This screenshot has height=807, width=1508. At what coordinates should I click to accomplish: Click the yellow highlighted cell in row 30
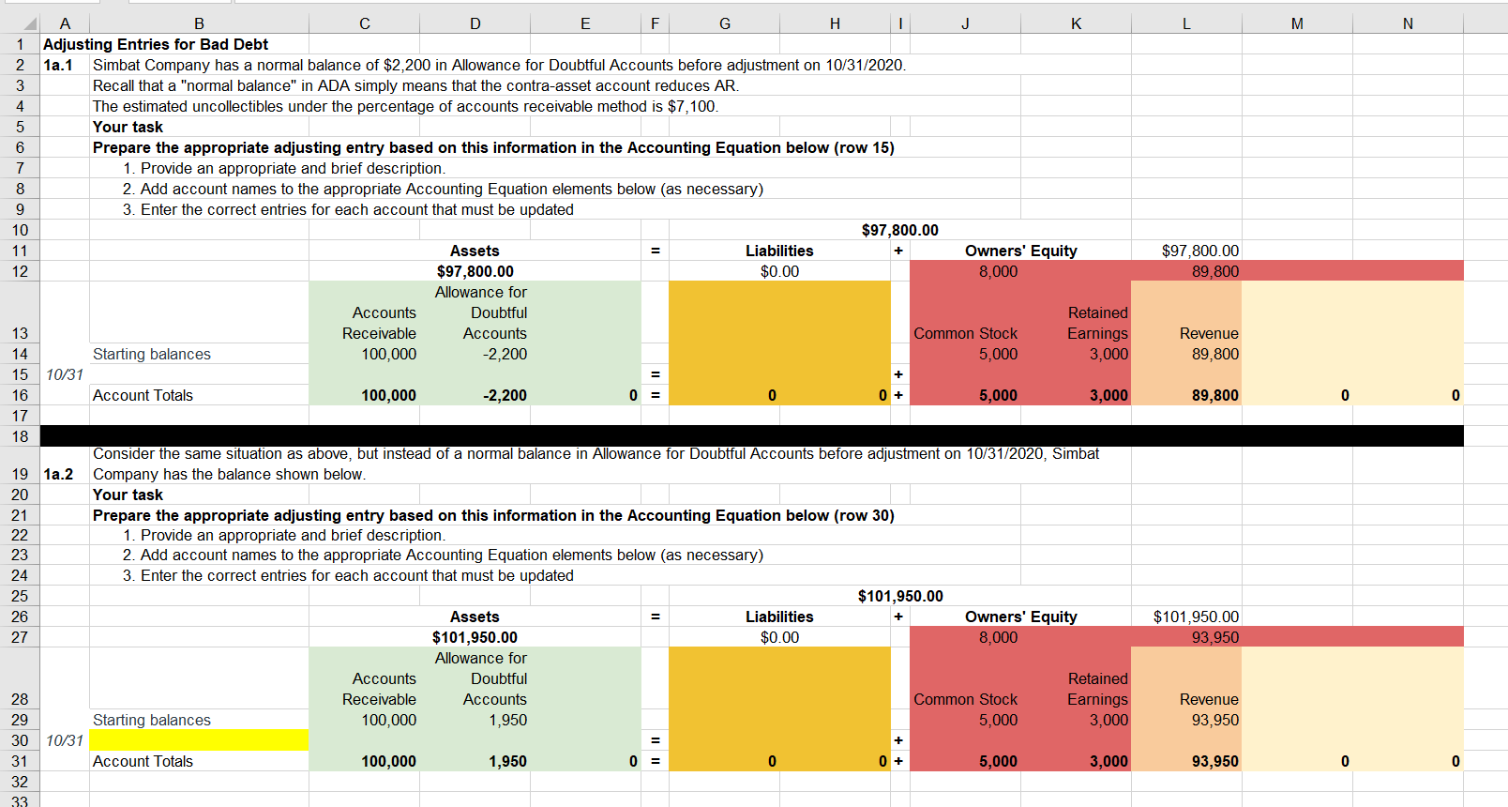coord(199,740)
